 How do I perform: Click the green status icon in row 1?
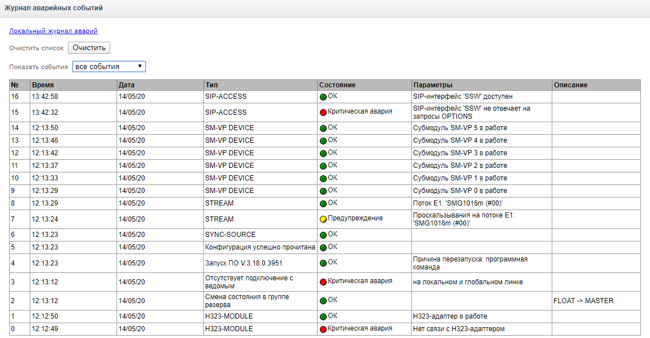[x=323, y=317]
